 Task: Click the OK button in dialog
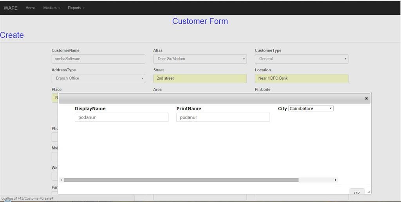click(x=357, y=192)
